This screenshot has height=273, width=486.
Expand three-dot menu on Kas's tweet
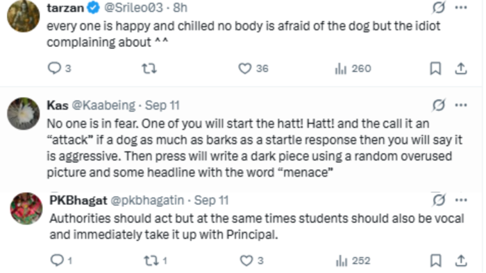(461, 105)
